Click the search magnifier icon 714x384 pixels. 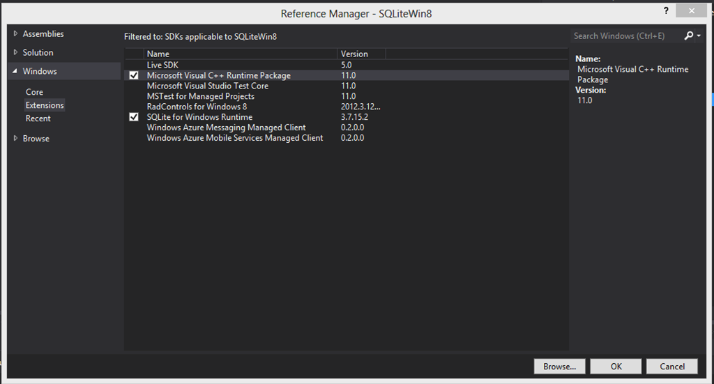pos(689,36)
